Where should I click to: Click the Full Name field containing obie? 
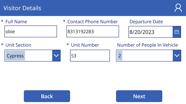pos(31,32)
